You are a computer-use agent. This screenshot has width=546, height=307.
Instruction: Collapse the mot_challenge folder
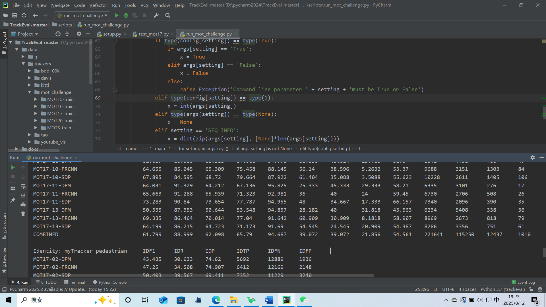tap(29, 92)
